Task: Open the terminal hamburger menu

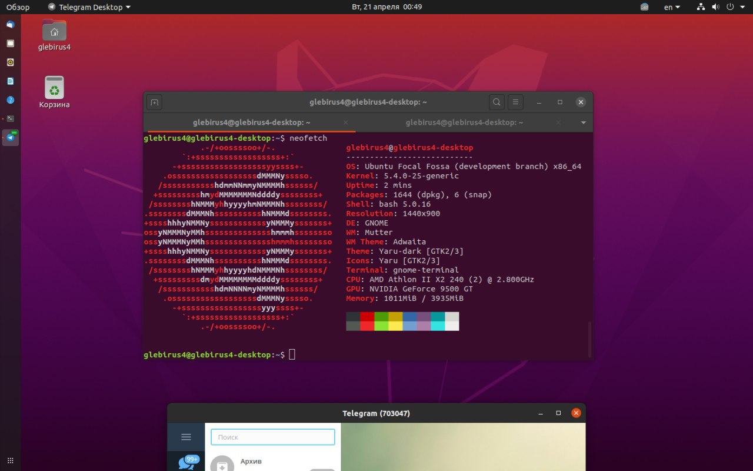Action: pos(515,102)
